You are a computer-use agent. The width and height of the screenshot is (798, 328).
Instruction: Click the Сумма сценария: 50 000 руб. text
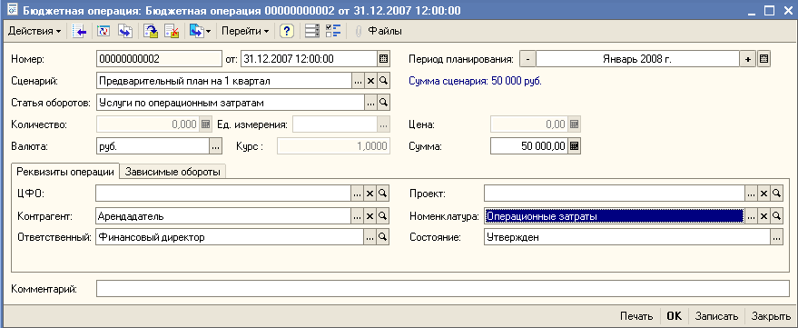pyautogui.click(x=476, y=82)
